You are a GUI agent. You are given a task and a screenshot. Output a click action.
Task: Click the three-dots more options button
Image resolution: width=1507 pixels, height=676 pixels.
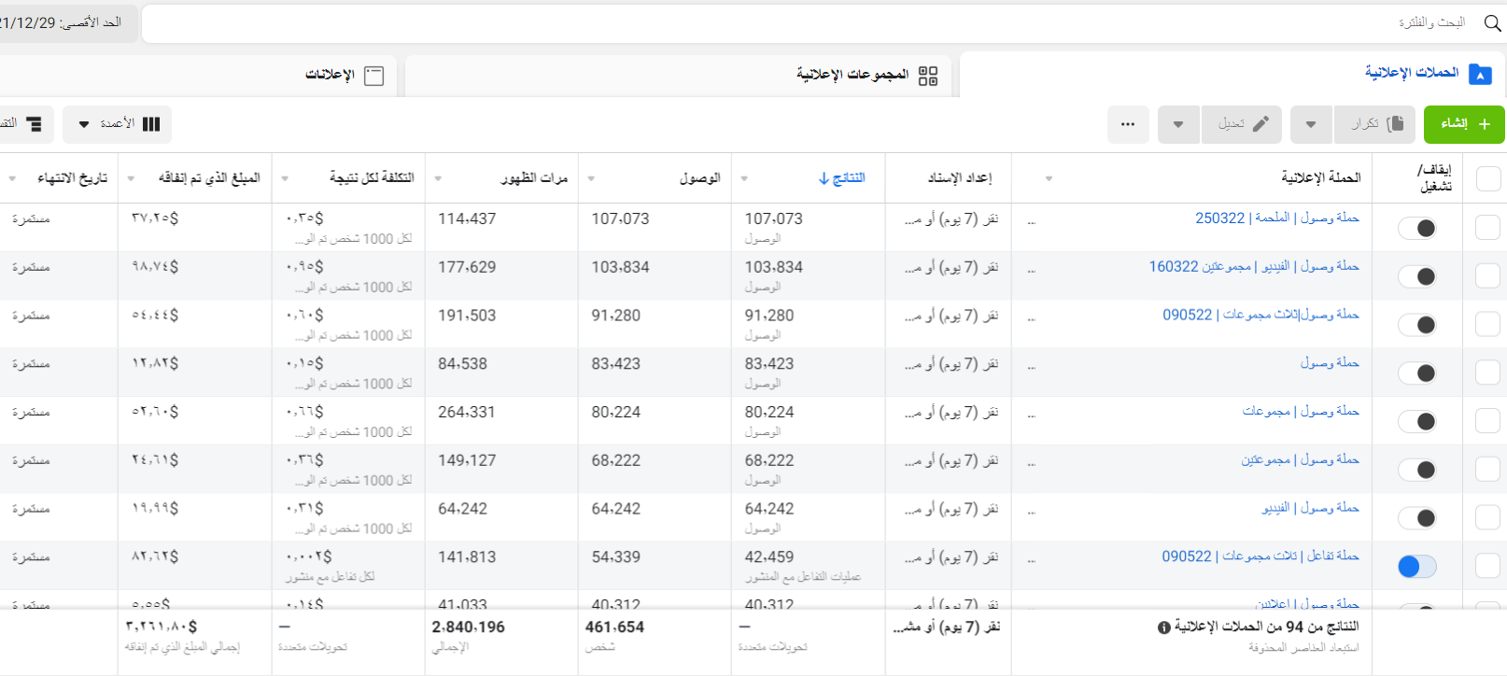coord(1128,124)
